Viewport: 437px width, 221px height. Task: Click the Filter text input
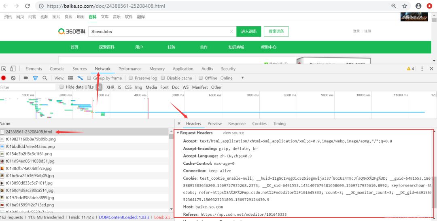(x=28, y=87)
